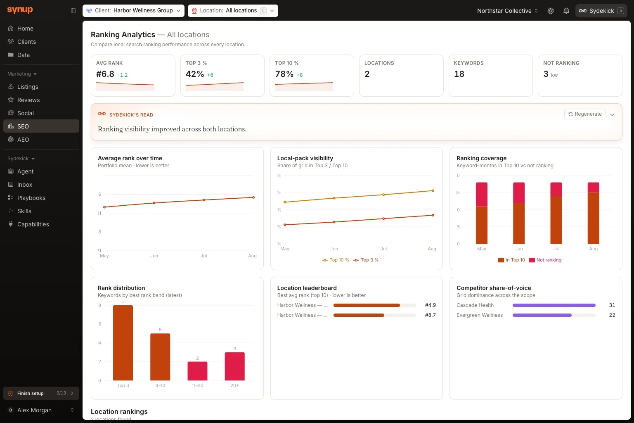Open Client Harbor Wellness Group dropdown
This screenshot has width=634, height=423.
(x=133, y=11)
